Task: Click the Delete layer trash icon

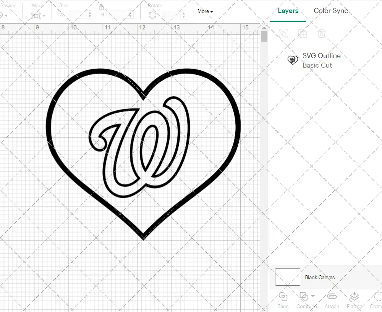Action: tap(322, 34)
